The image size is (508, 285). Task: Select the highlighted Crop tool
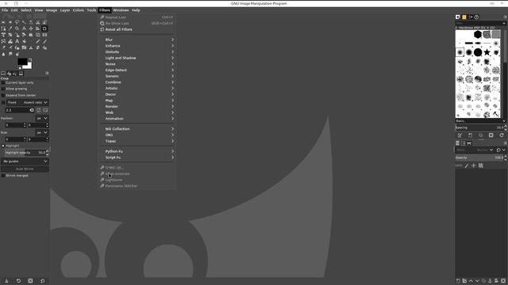(x=44, y=28)
